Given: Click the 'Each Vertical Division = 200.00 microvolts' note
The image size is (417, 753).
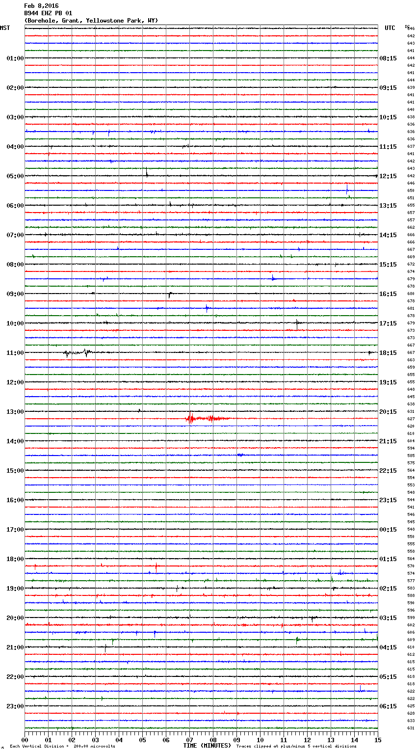Looking at the screenshot, I should coord(62,746).
